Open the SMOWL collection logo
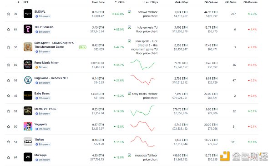 pyautogui.click(x=28, y=14)
